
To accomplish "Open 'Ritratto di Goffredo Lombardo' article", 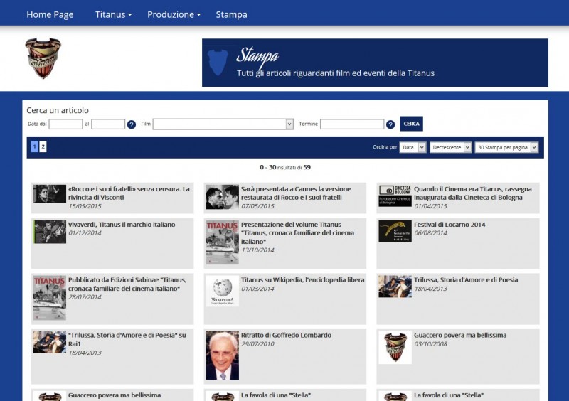I will click(x=286, y=336).
